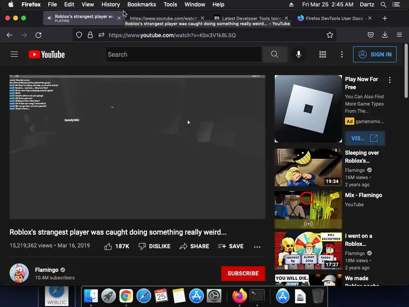Switch to the youtube.com/watch tab

pos(164,18)
